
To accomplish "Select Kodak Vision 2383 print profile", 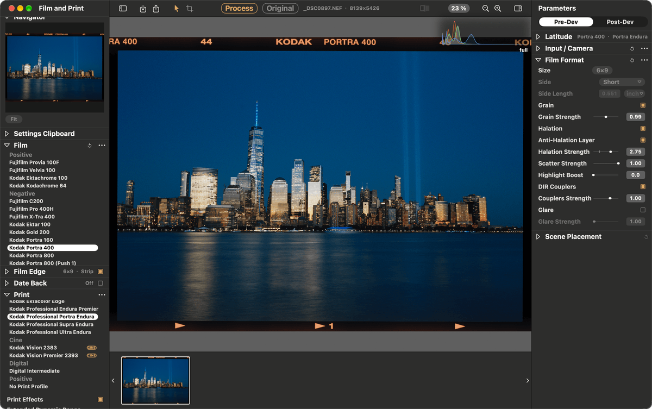I will coord(33,348).
